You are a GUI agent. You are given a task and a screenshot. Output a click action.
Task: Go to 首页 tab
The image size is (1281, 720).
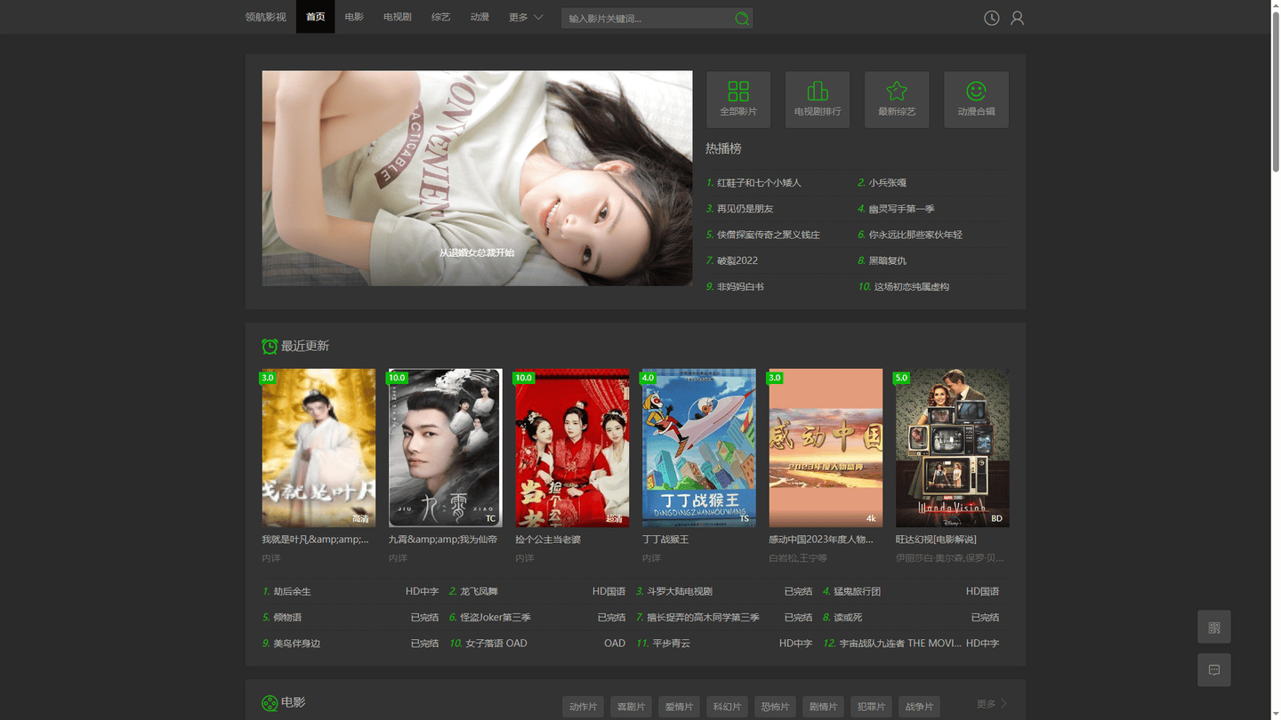click(x=316, y=17)
